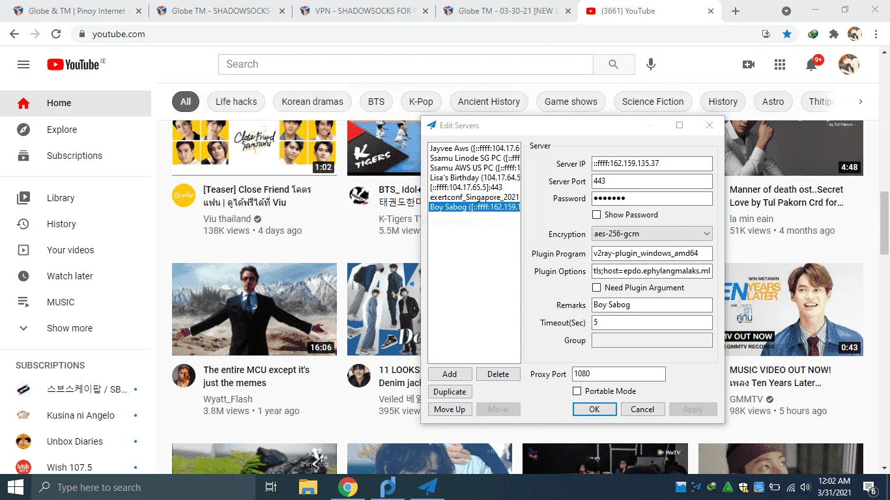Select the Korean dramas category chip

pos(312,102)
